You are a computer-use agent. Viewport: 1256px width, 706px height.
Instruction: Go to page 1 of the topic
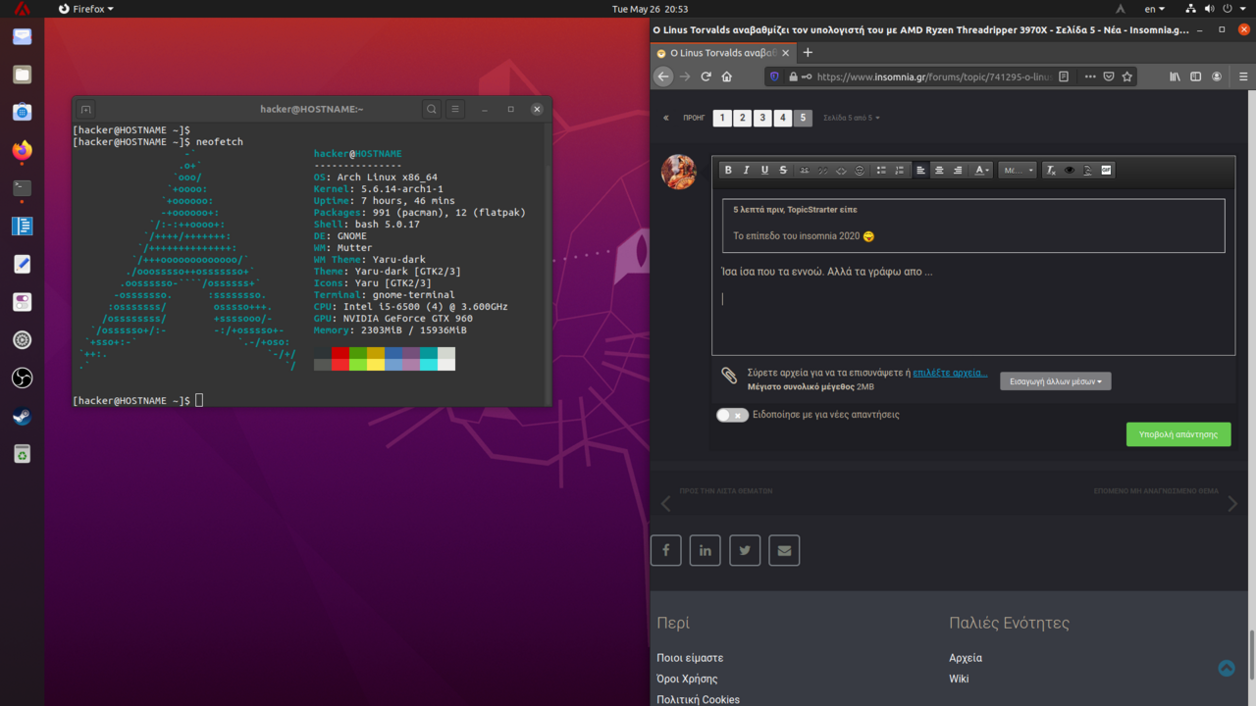pos(722,118)
